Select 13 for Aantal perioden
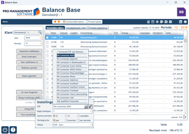This screenshot has width=189, height=134. click(66, 116)
